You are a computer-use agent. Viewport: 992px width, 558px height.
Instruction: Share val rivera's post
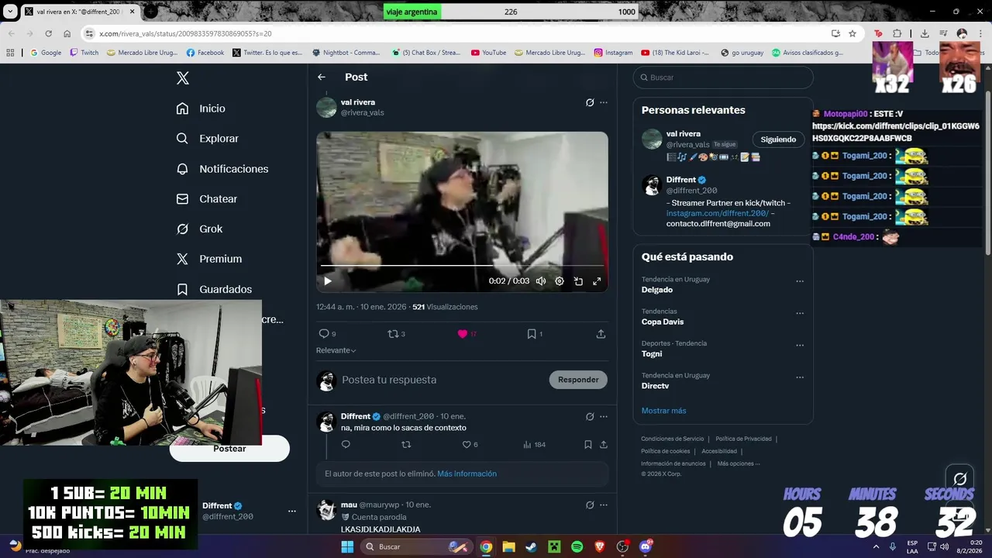(601, 334)
